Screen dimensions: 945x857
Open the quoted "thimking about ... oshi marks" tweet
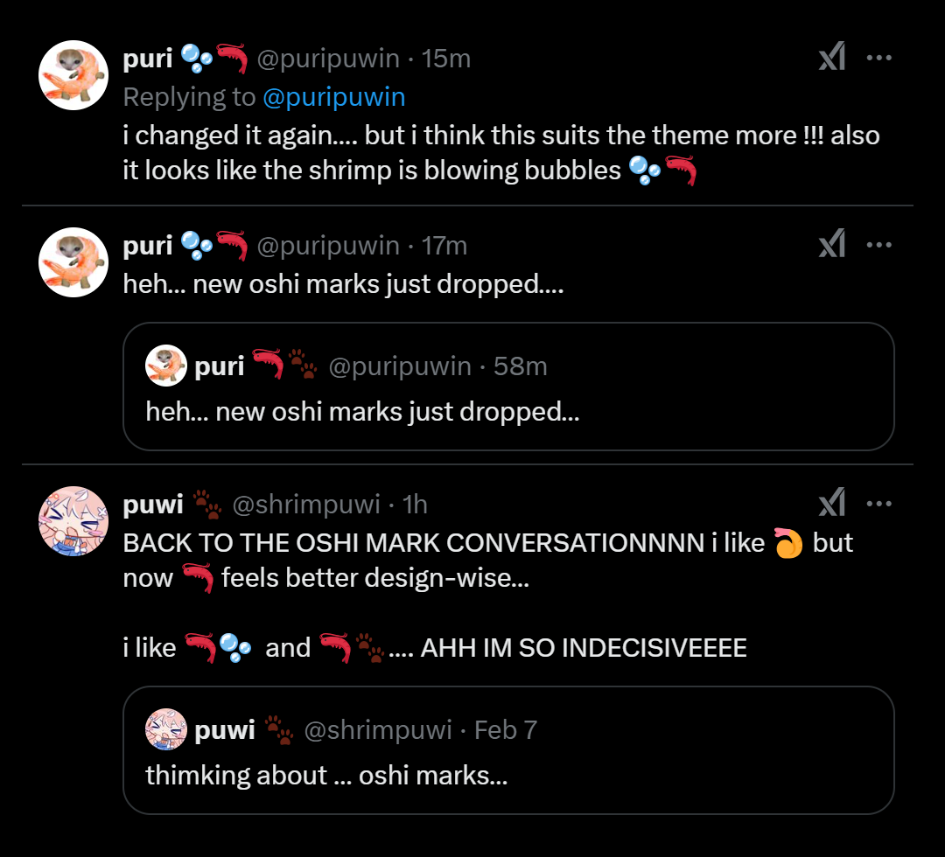(326, 776)
